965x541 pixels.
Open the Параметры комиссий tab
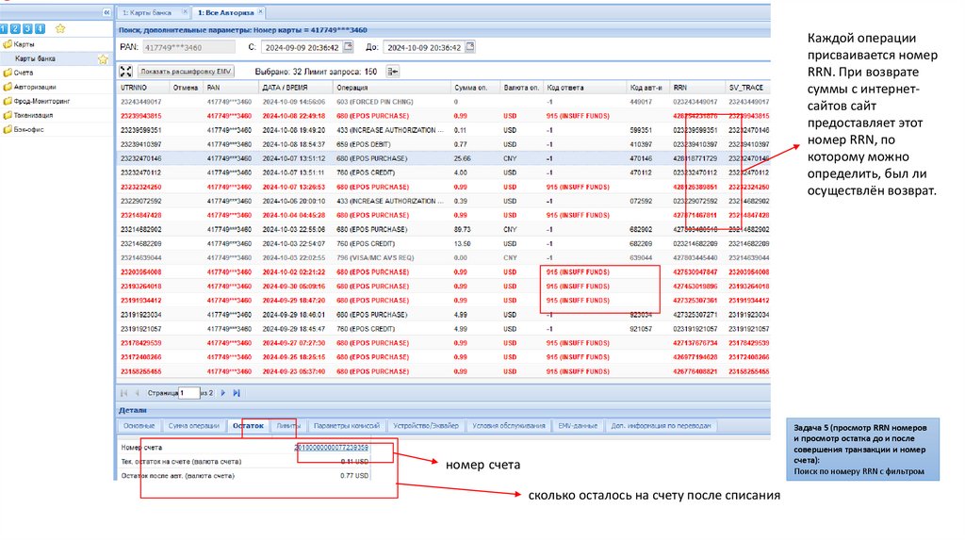pos(345,425)
